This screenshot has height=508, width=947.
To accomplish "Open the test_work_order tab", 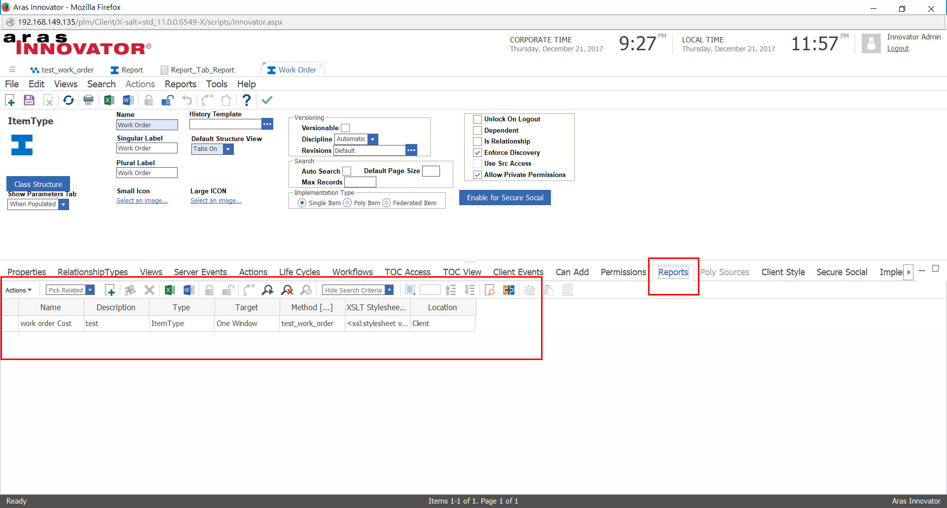I will 62,70.
